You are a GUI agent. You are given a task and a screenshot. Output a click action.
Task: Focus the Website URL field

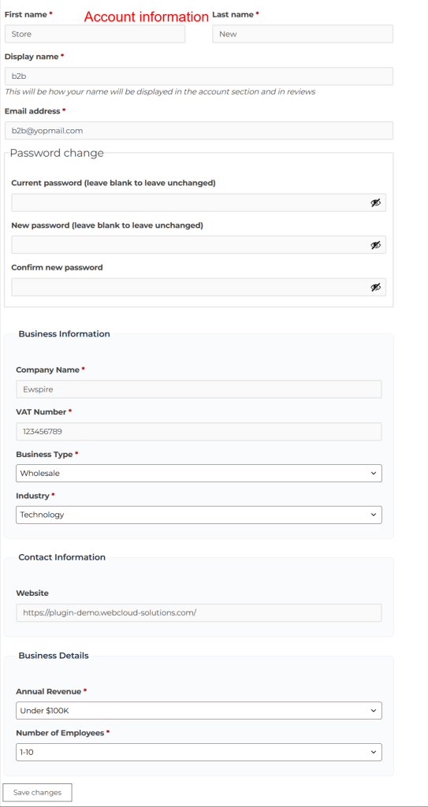click(199, 612)
